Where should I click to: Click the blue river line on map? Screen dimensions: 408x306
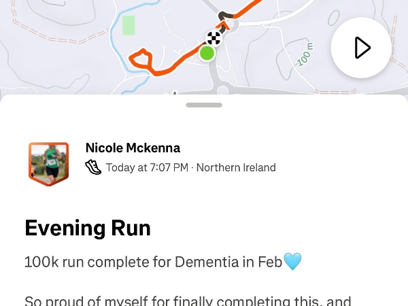click(x=127, y=60)
